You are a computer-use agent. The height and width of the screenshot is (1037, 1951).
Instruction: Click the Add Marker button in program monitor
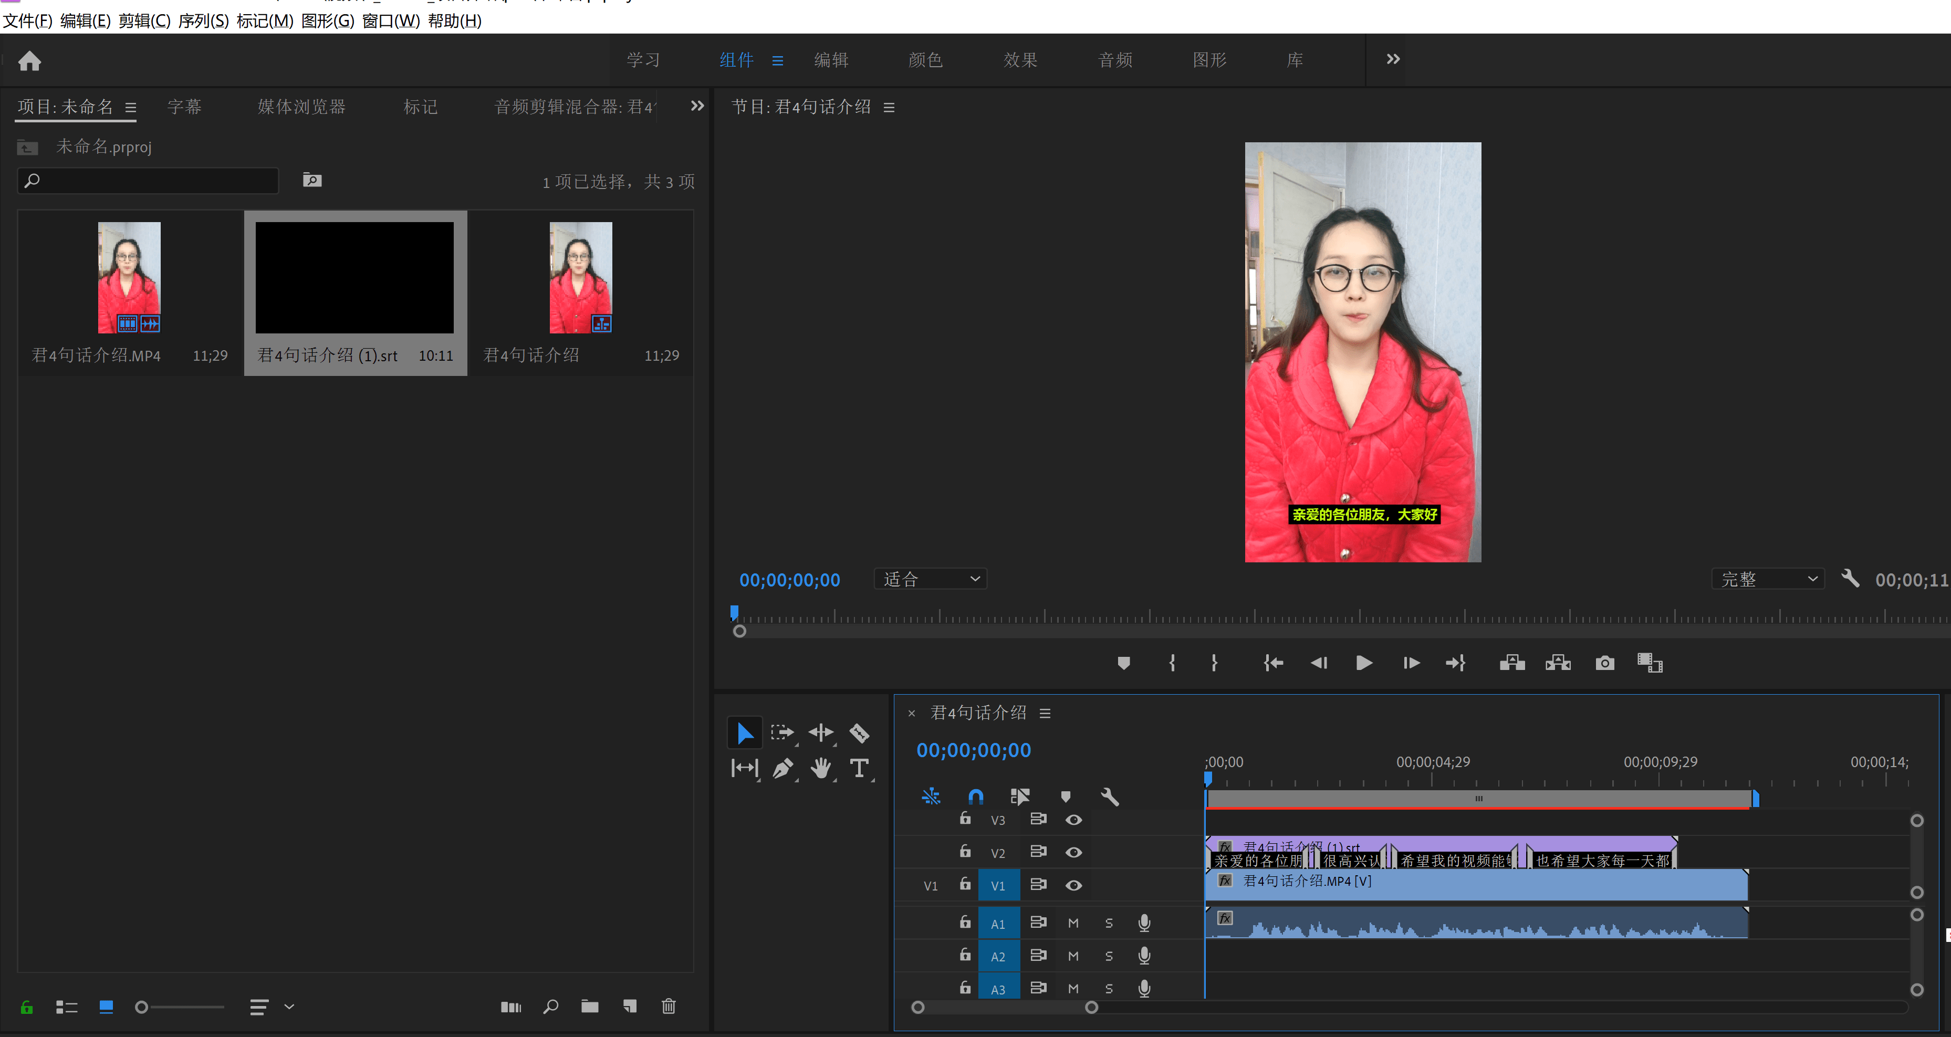click(x=1123, y=664)
